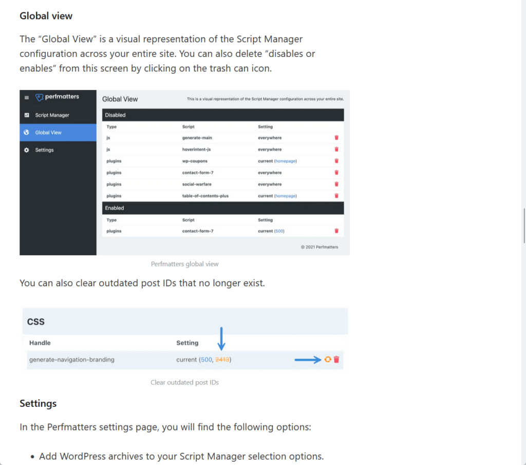The height and width of the screenshot is (465, 526).
Task: Click the "Global view" article heading
Action: pos(46,16)
